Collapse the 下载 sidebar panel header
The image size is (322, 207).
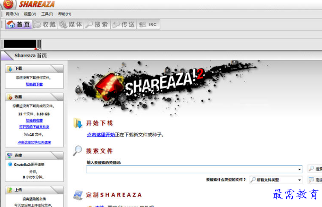[x=34, y=68]
